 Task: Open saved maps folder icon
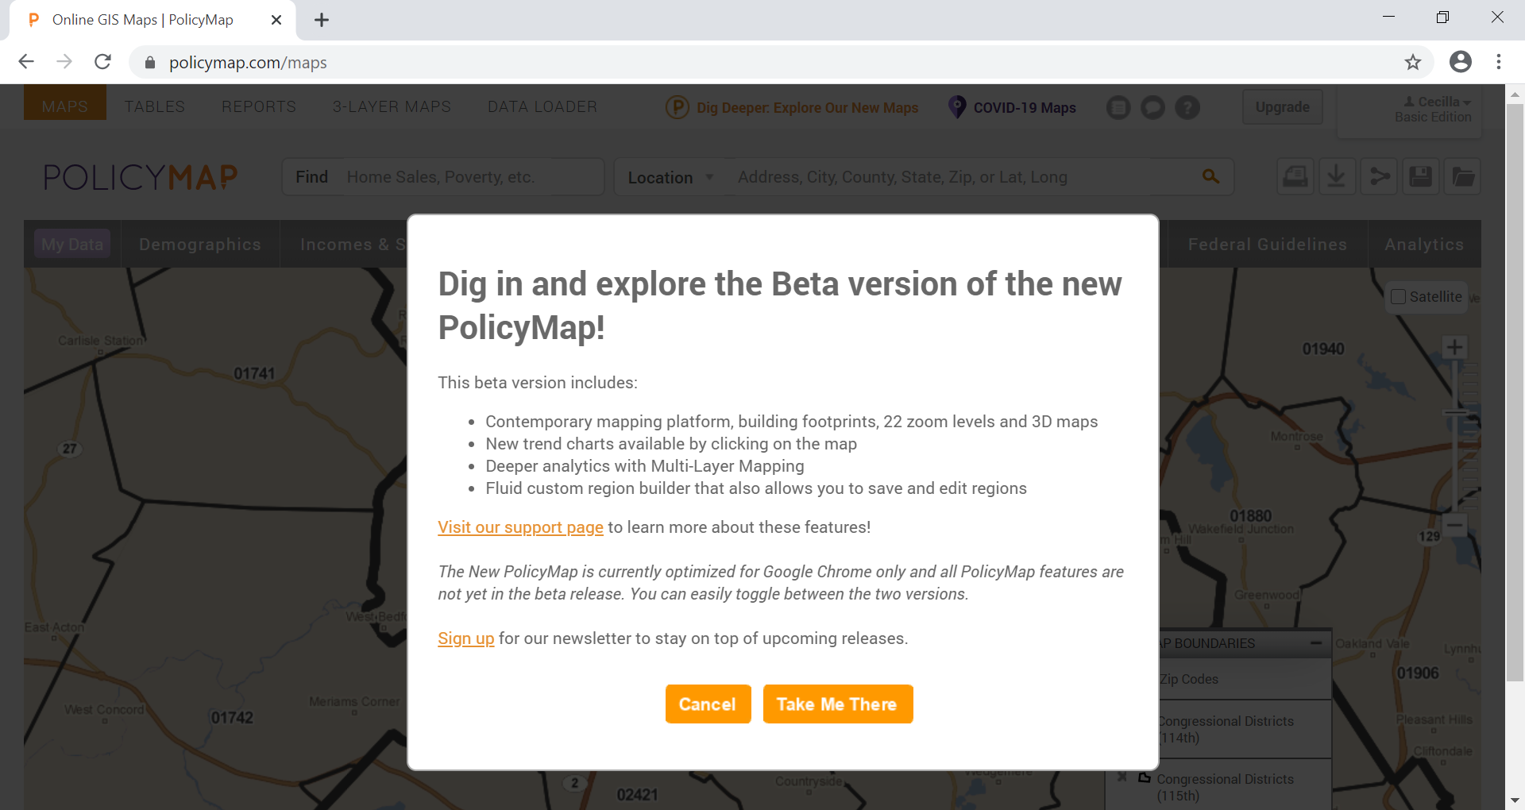[1463, 176]
